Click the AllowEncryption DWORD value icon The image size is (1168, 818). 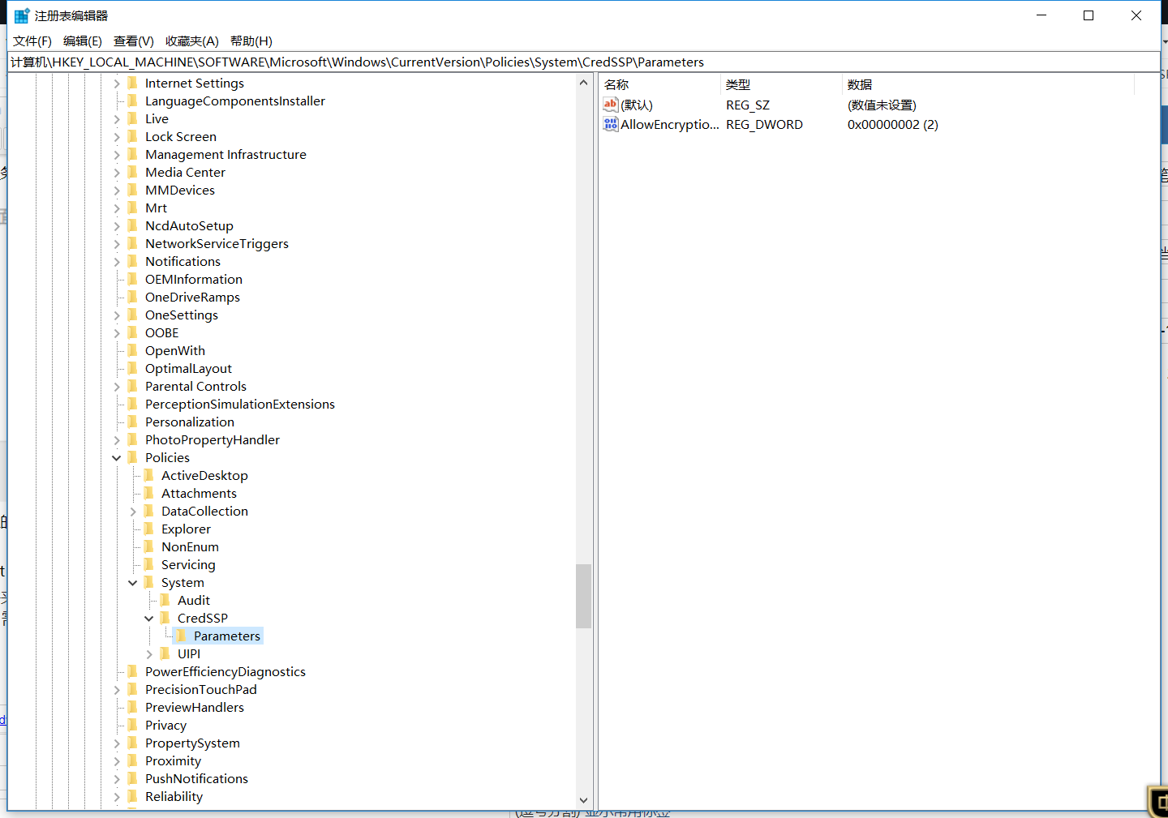611,124
